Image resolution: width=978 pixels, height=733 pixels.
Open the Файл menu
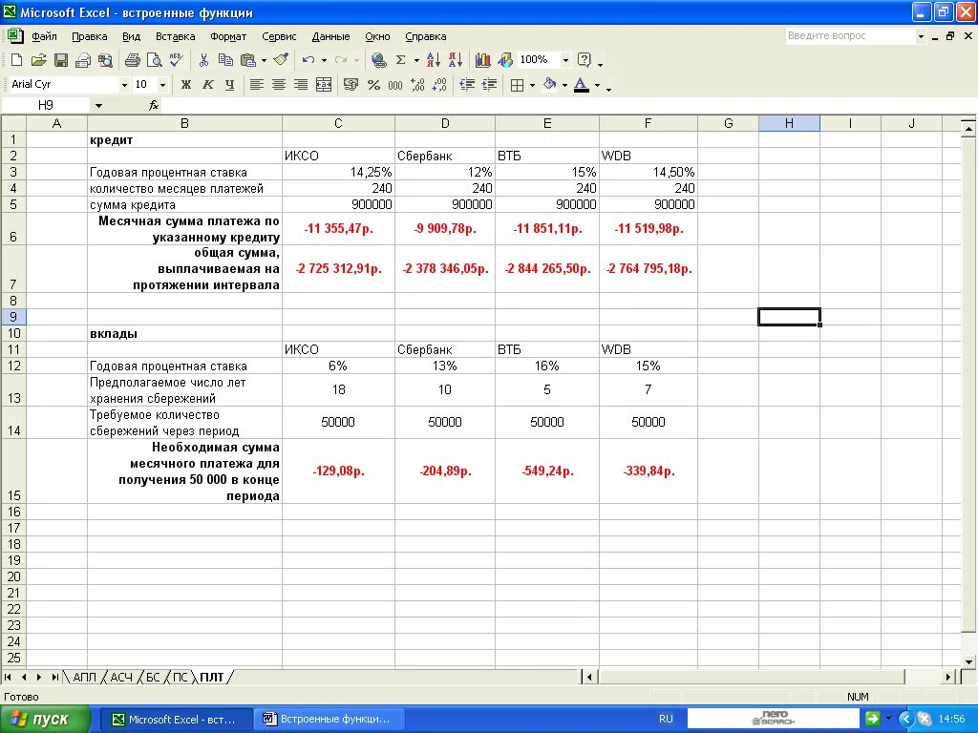tap(44, 36)
